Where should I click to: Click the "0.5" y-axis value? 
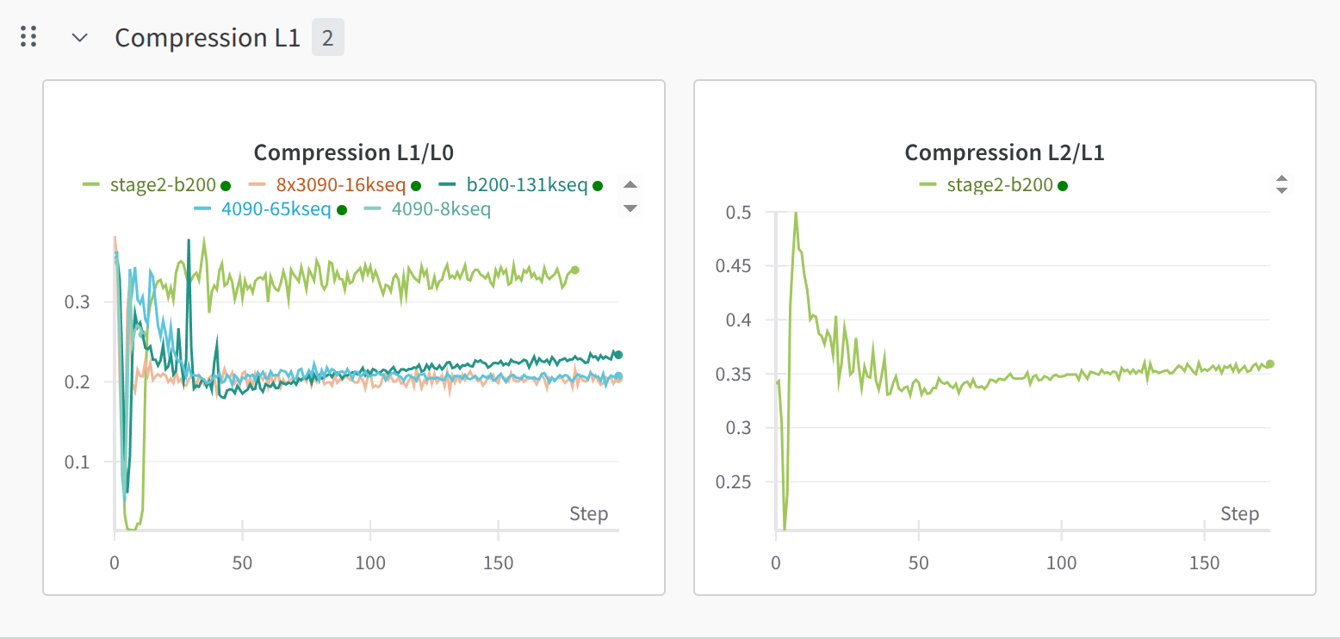coord(740,212)
